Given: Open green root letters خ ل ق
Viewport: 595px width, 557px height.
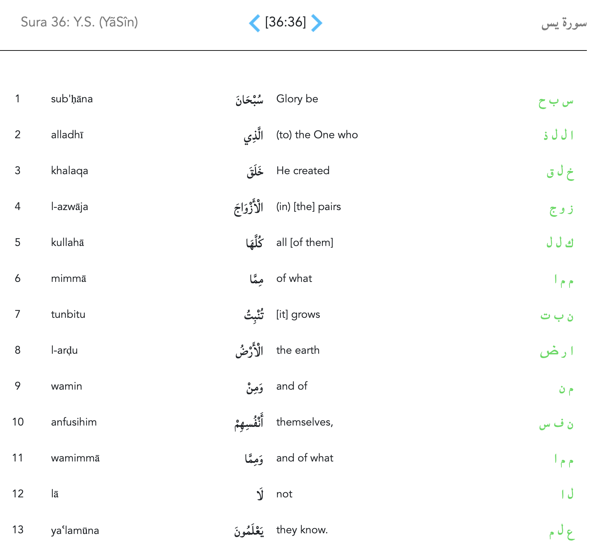Looking at the screenshot, I should click(x=560, y=173).
